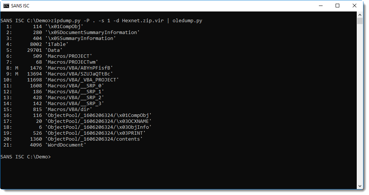Click the SANS ISC title bar text
This screenshot has height=195, width=369.
coord(20,6)
